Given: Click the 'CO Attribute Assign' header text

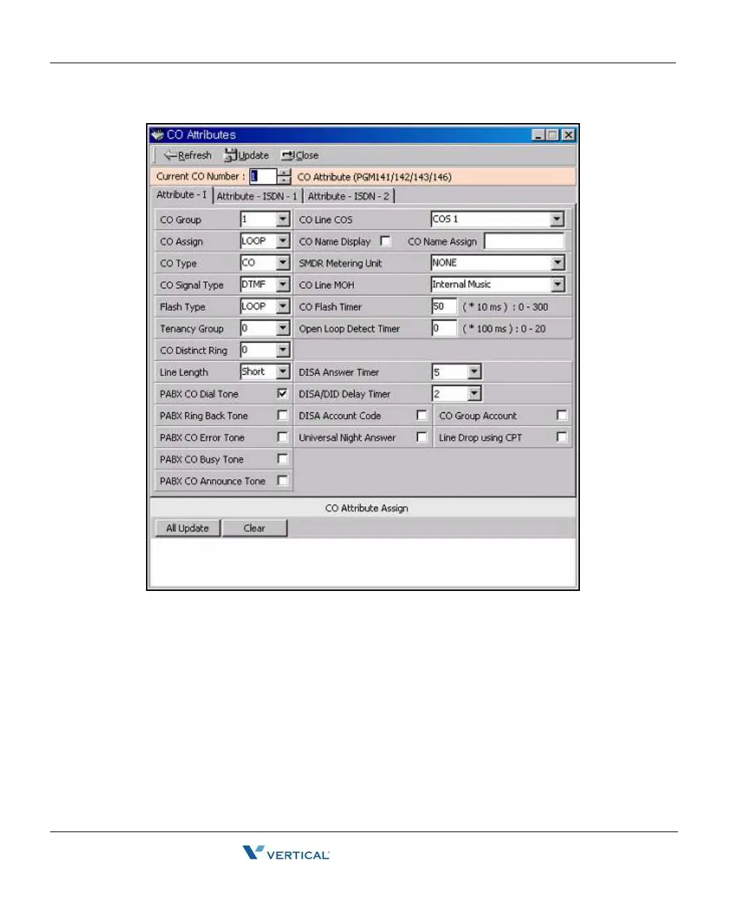Looking at the screenshot, I should click(366, 508).
